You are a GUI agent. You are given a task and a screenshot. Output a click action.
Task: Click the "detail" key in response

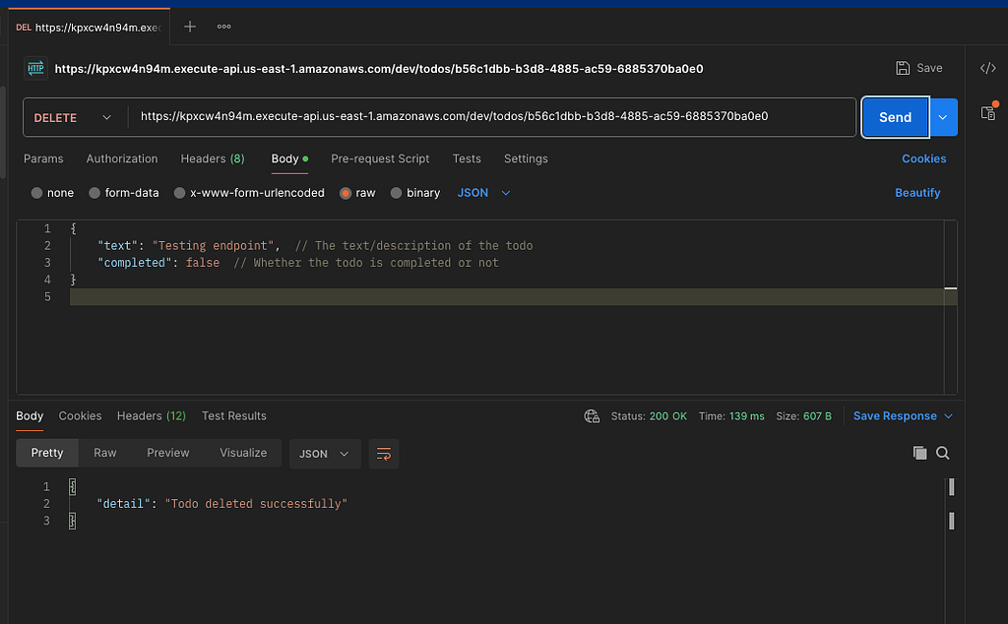(x=123, y=504)
